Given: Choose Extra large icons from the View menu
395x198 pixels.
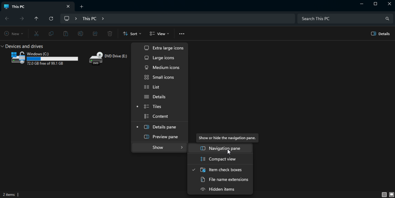Looking at the screenshot, I should click(x=159, y=48).
